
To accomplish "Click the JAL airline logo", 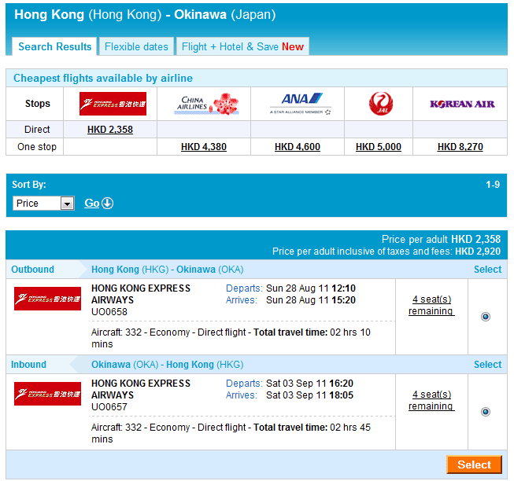I will click(x=380, y=104).
